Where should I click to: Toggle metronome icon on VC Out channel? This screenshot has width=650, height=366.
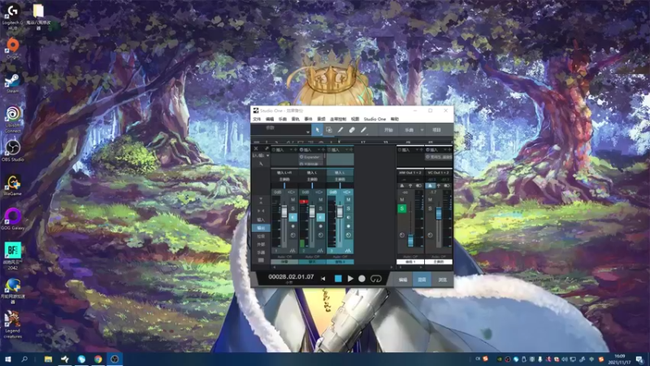430,185
